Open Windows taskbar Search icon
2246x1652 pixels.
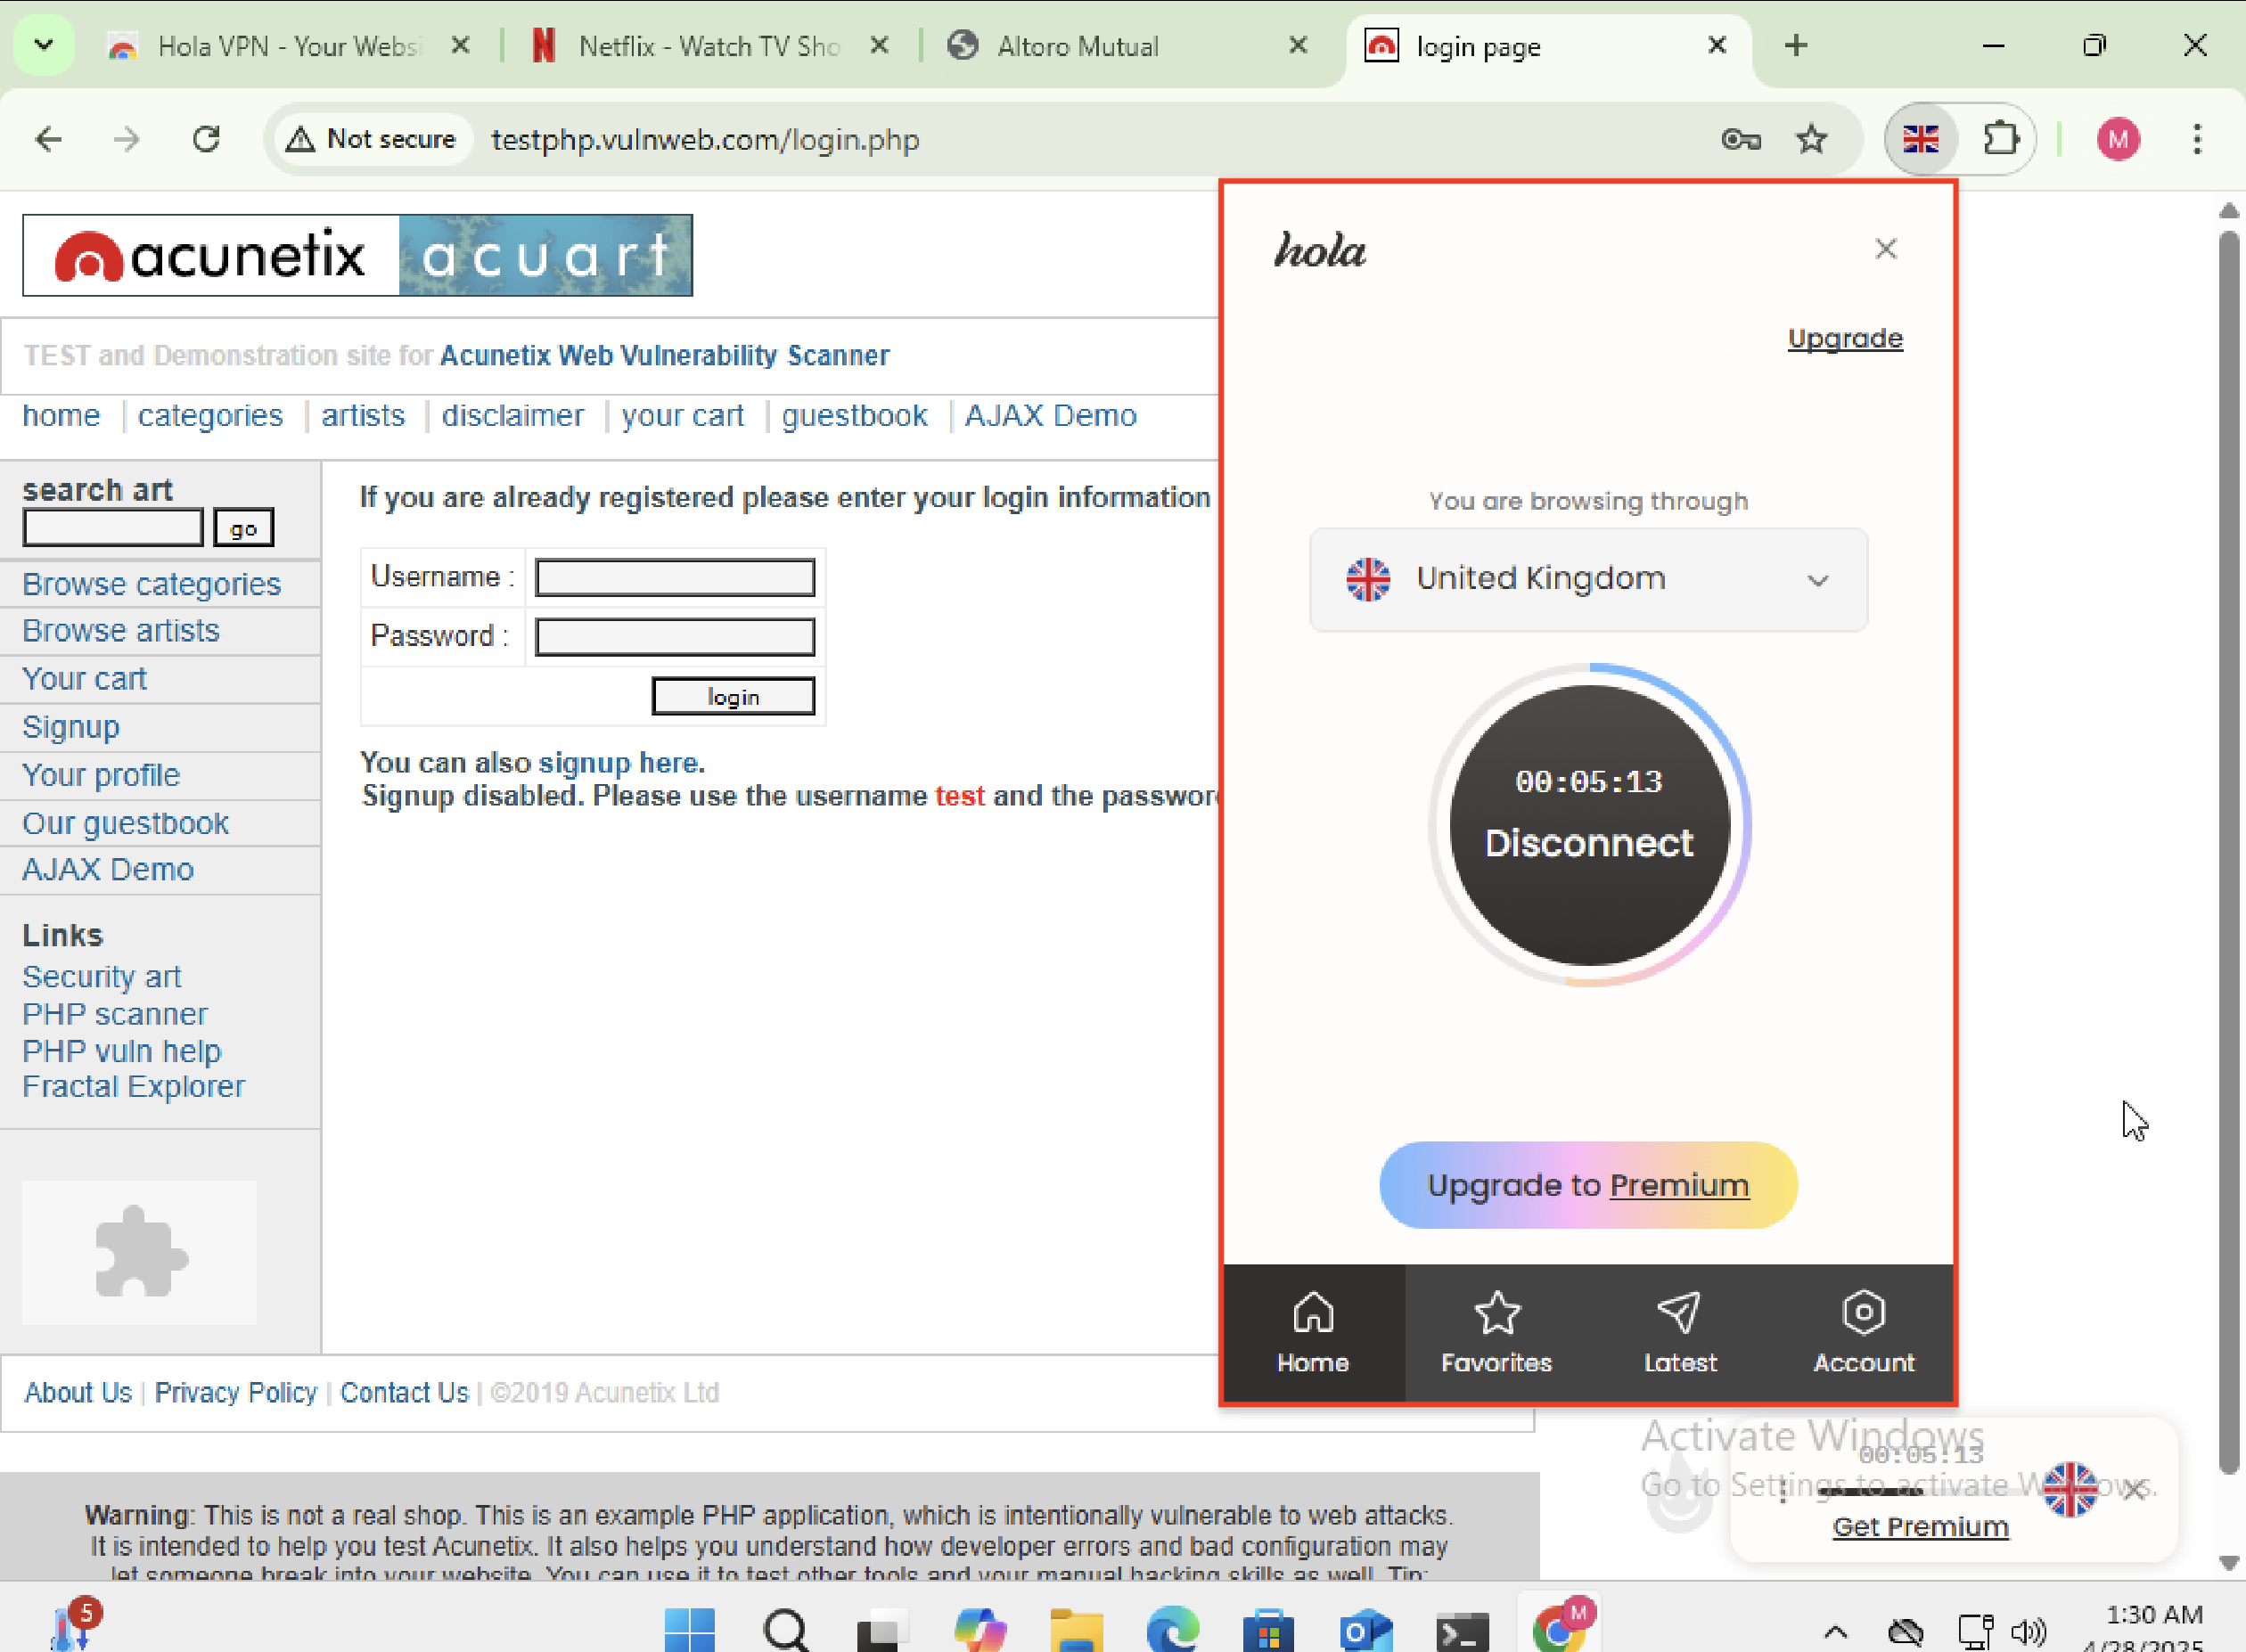coord(786,1630)
